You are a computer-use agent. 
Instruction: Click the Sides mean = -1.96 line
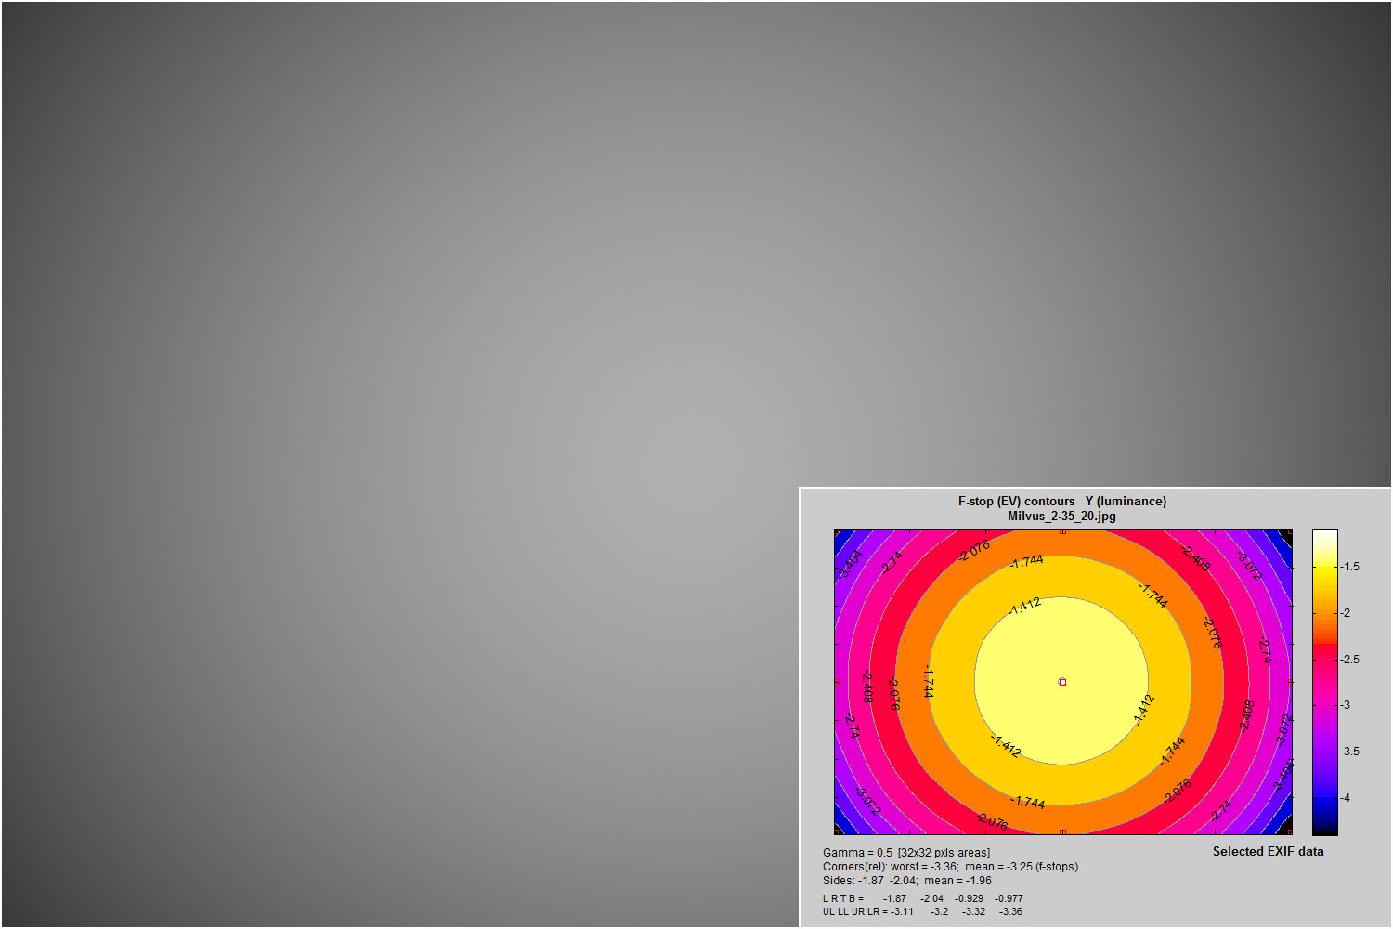(906, 881)
